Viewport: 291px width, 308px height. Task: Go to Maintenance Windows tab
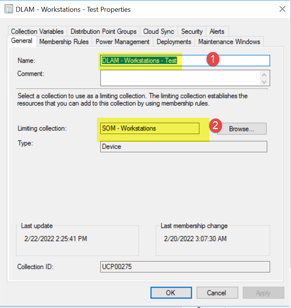click(229, 42)
